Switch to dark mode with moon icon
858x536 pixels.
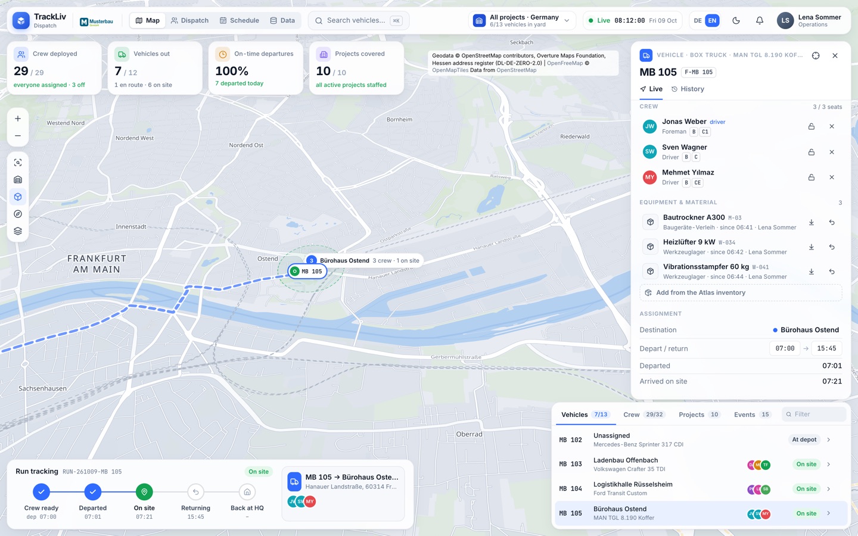(x=736, y=20)
